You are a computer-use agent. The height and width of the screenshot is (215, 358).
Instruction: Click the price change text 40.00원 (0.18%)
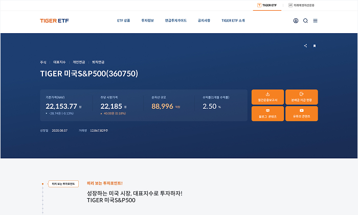[115, 113]
